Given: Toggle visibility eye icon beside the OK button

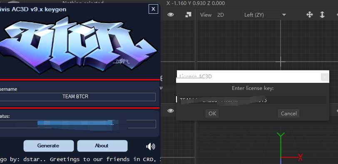Looking at the screenshot, I should point(171,111).
